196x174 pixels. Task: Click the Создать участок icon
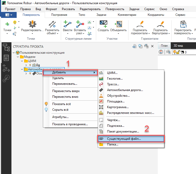coord(103,24)
